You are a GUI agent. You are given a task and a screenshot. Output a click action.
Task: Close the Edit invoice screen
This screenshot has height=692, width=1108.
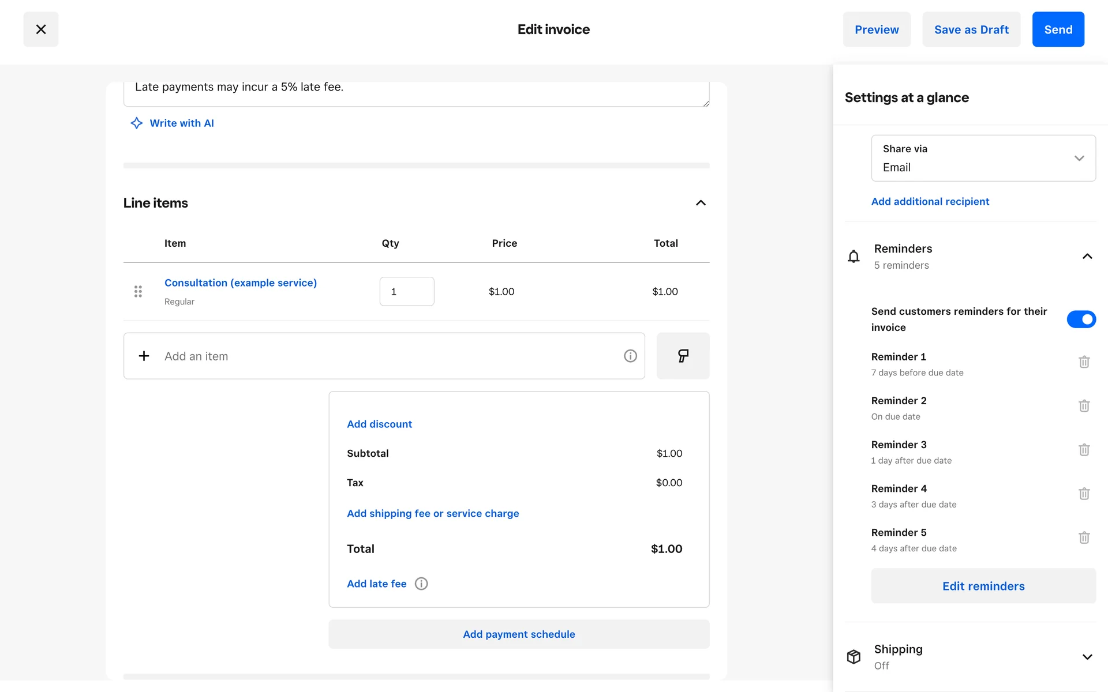(41, 29)
